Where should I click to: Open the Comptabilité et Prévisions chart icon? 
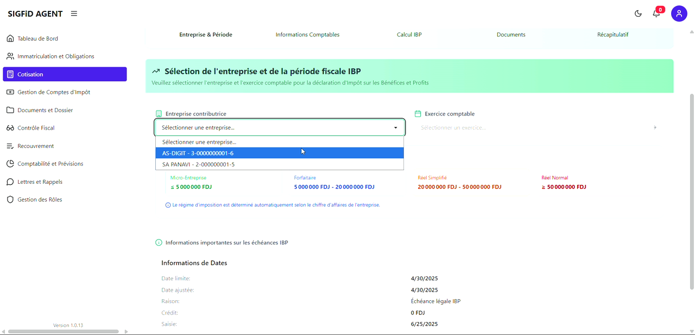[10, 163]
